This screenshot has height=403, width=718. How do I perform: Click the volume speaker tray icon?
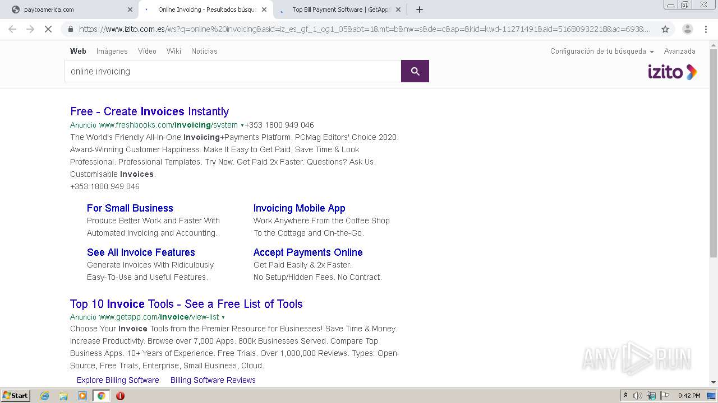tap(638, 396)
